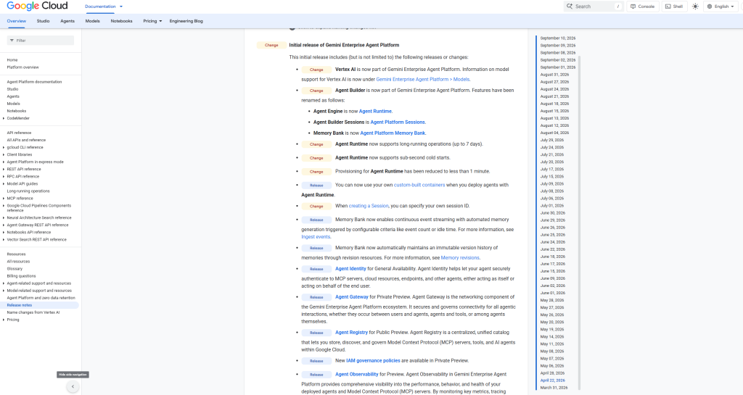The width and height of the screenshot is (743, 395).
Task: Expand Model API guides in sidebar
Action: (x=4, y=183)
